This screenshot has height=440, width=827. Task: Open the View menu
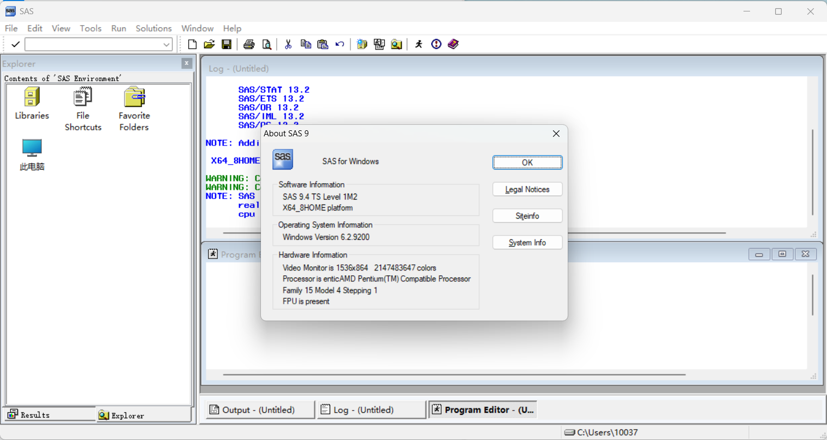tap(61, 28)
